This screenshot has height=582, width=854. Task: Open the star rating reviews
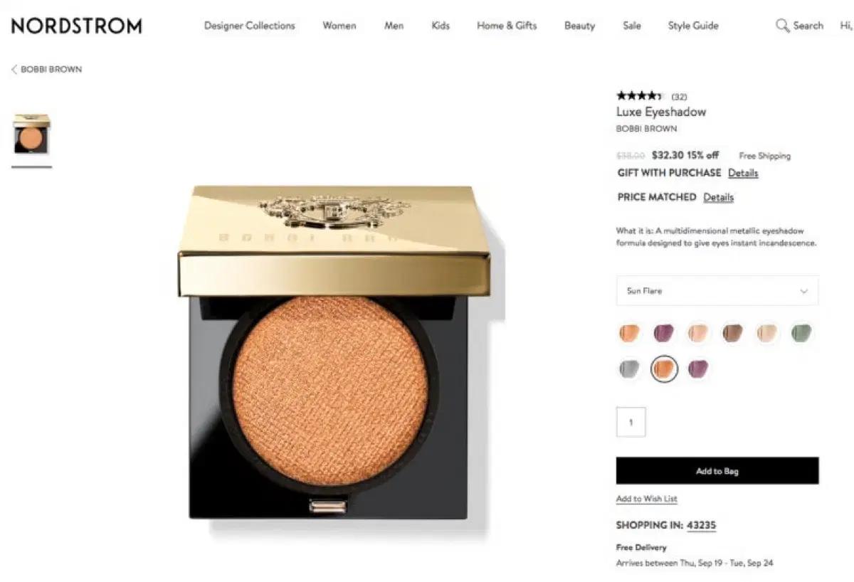pos(640,96)
